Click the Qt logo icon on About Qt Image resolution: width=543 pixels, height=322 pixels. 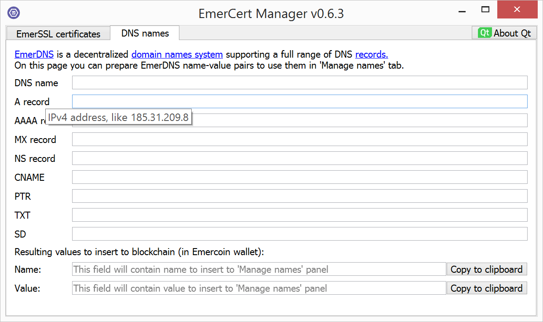(x=485, y=33)
